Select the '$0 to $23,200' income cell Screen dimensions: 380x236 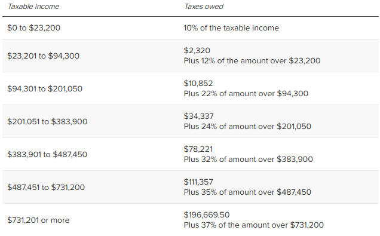pos(33,28)
